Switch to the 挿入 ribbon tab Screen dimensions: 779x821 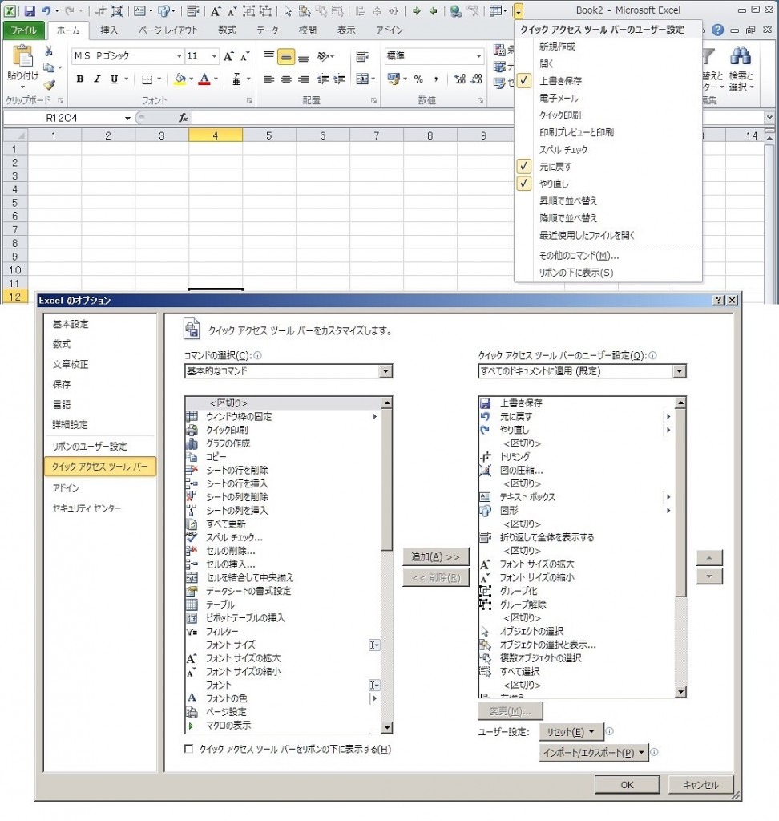(x=109, y=30)
